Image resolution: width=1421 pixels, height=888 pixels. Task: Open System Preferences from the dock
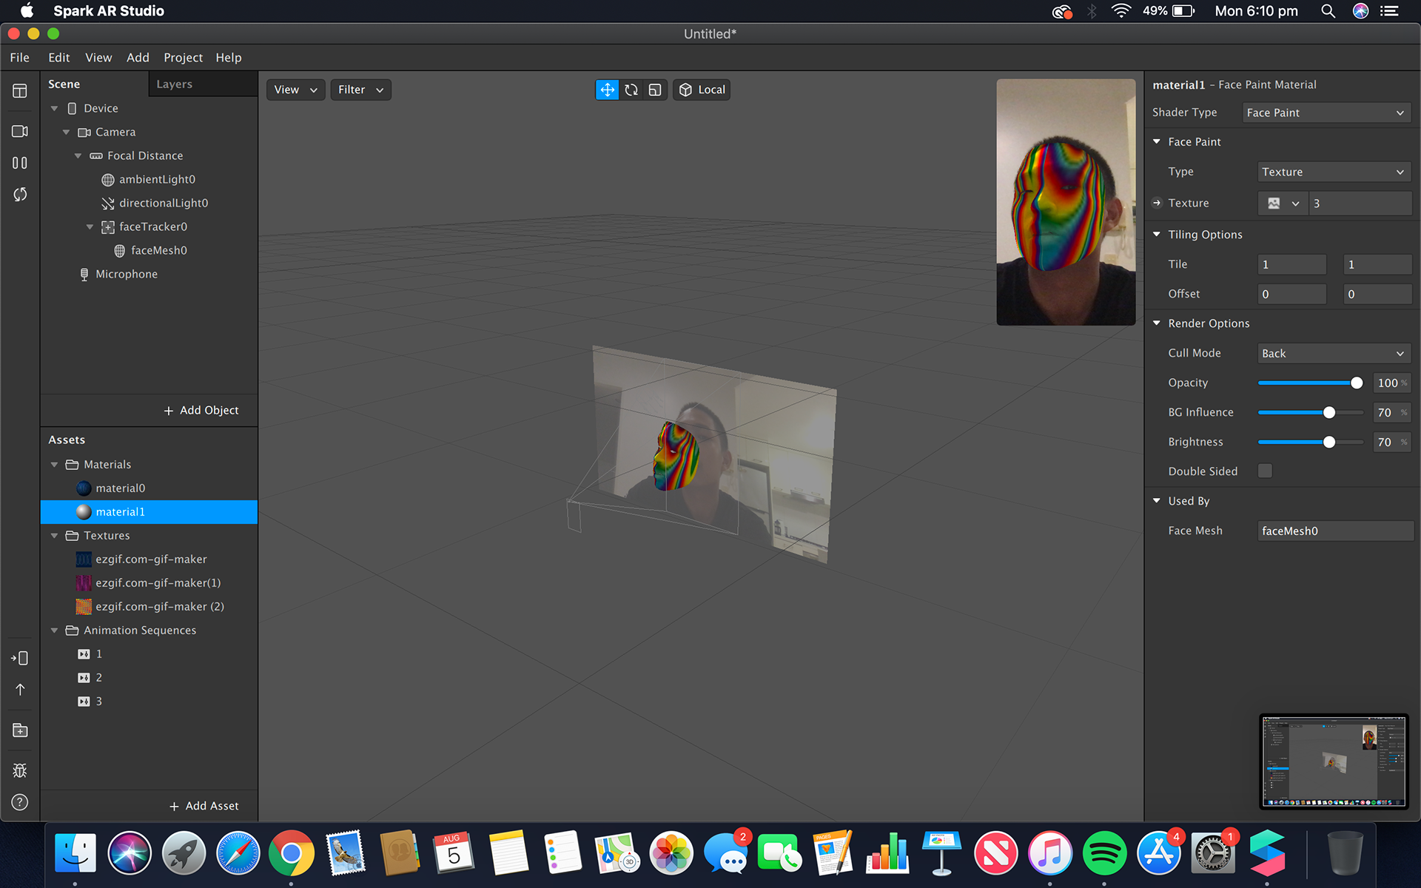coord(1212,853)
